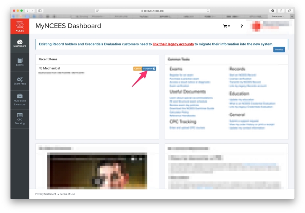This screenshot has height=213, width=305.
Task: Open the Privacy Statement link
Action: click(46, 194)
